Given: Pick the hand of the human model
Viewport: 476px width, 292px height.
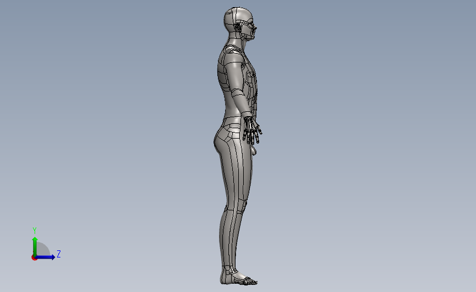Looking at the screenshot, I should [x=251, y=130].
